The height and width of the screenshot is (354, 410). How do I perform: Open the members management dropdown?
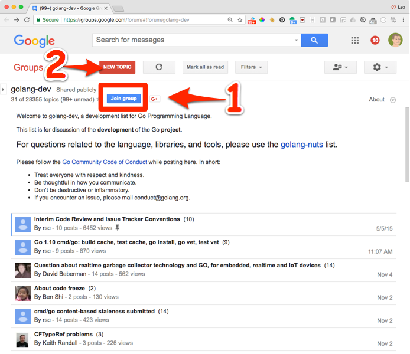click(x=340, y=67)
